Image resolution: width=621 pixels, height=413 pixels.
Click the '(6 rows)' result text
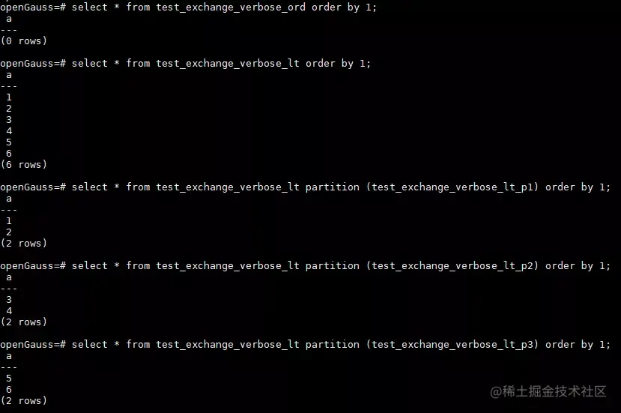click(x=24, y=164)
